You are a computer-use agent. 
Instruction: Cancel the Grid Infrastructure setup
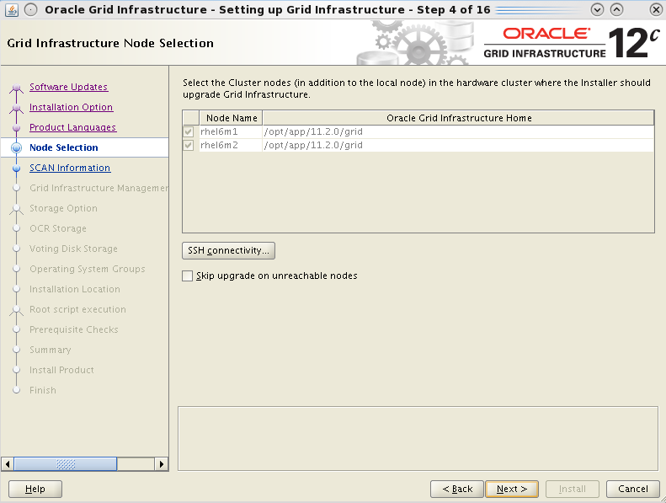coord(633,489)
